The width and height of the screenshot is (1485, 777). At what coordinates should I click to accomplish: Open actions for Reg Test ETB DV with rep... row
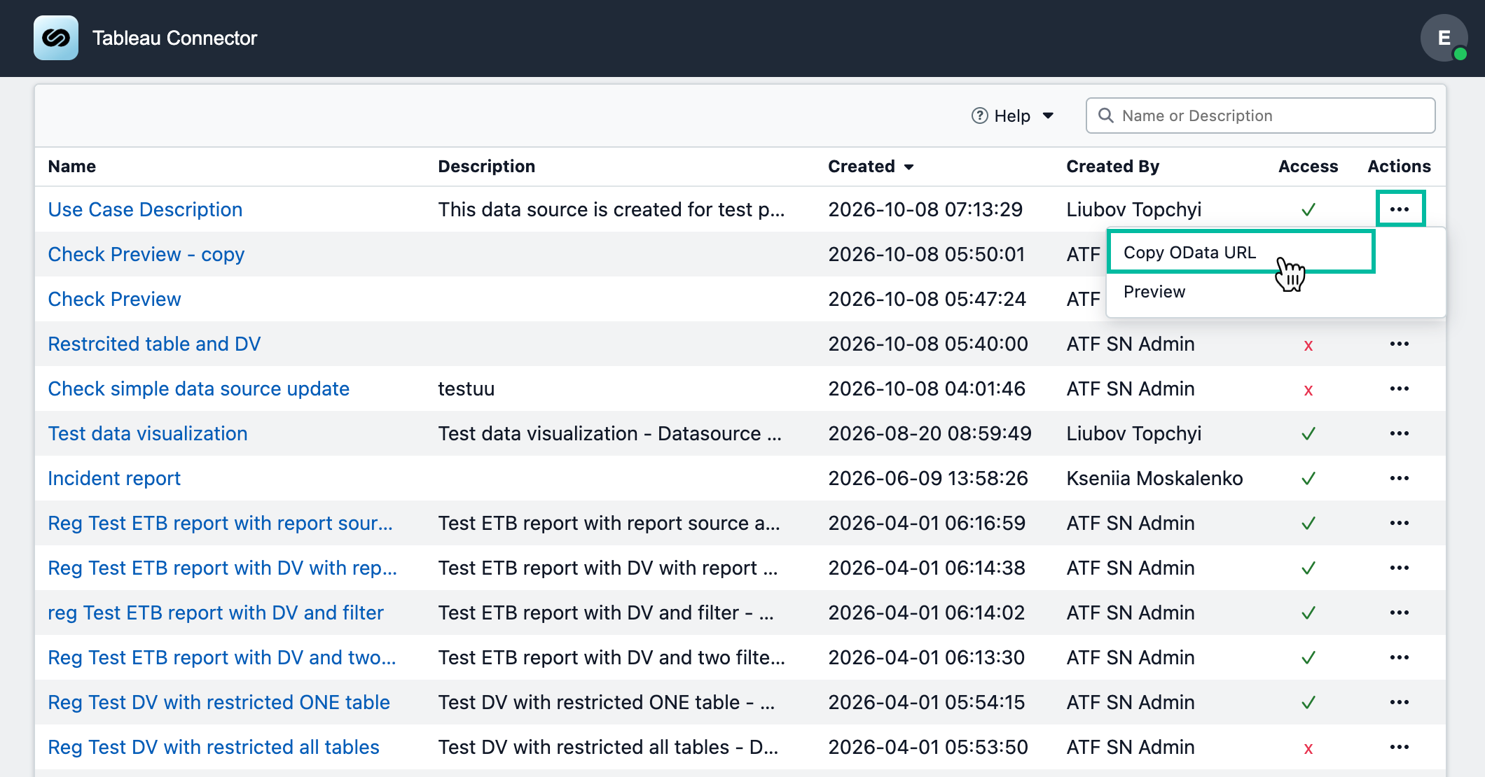(x=1400, y=568)
